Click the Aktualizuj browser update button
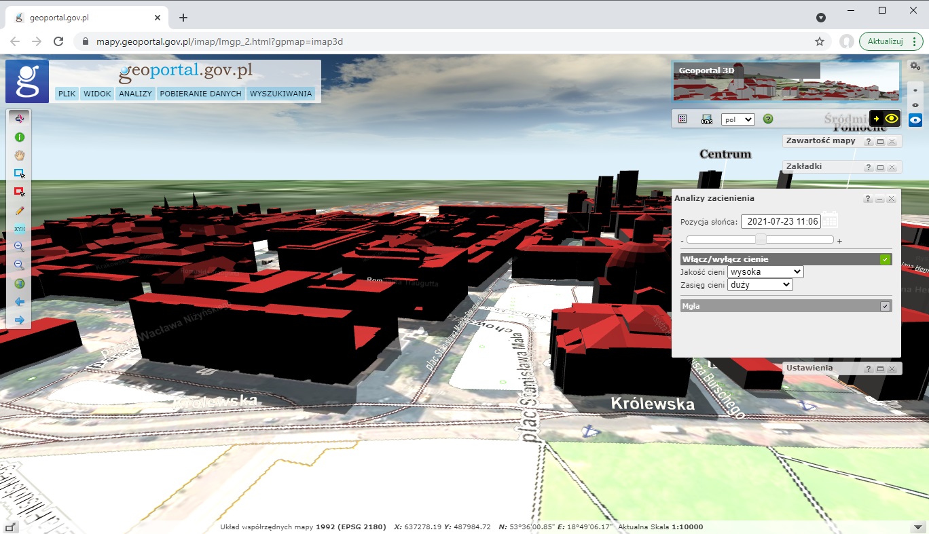This screenshot has height=534, width=929. point(891,41)
